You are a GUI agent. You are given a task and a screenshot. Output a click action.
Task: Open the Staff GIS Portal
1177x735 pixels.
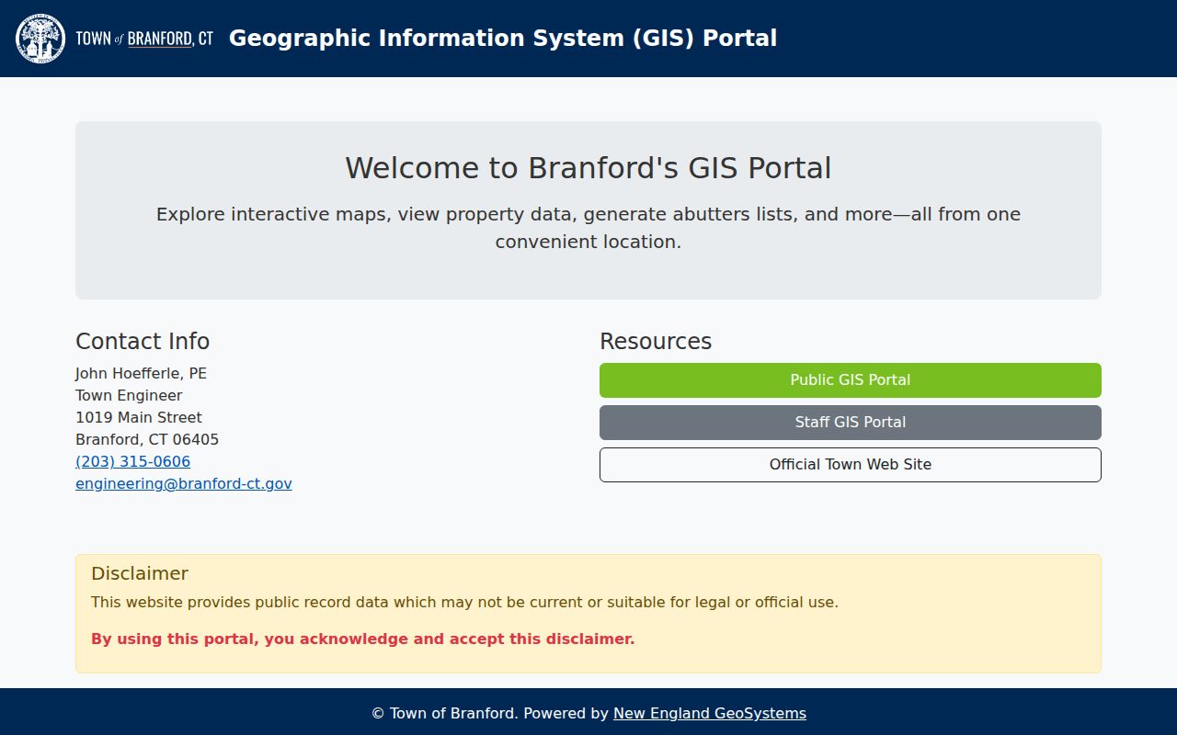coord(850,423)
